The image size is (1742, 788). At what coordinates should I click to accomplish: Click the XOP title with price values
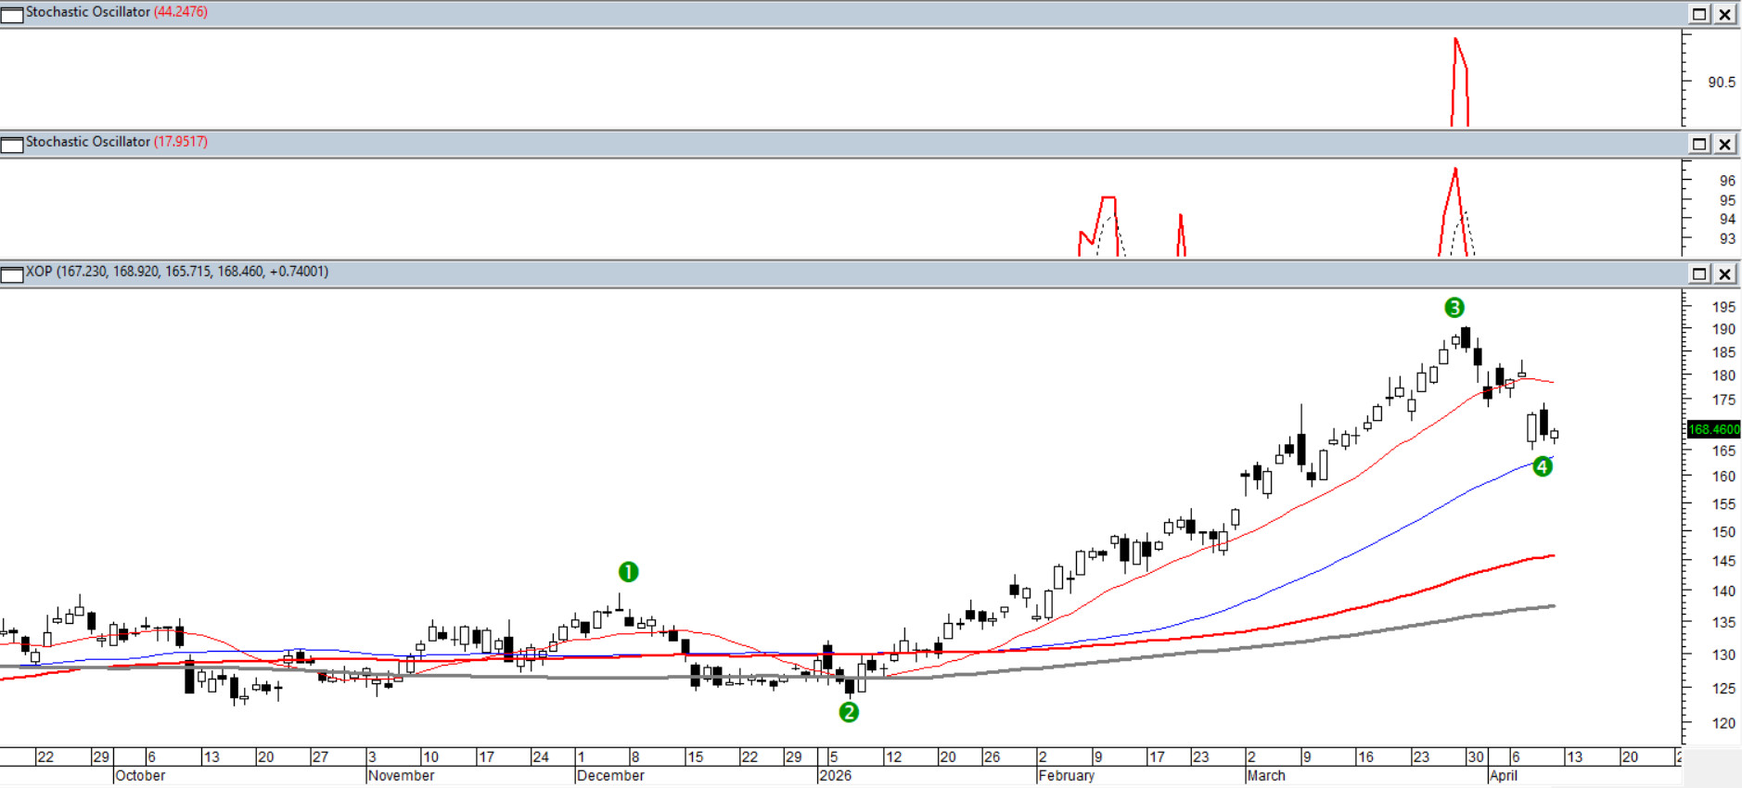pyautogui.click(x=176, y=272)
